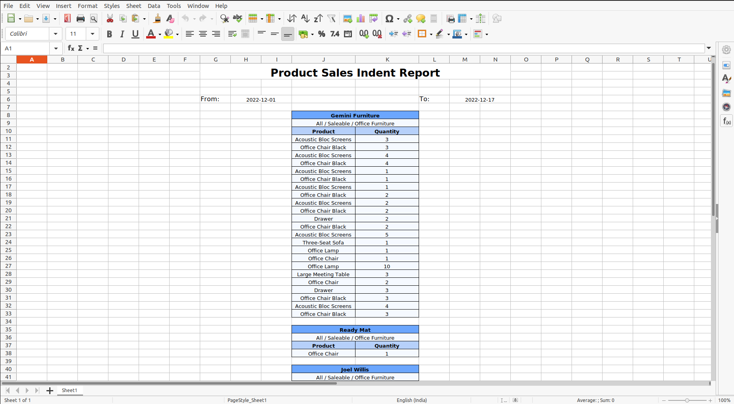734x404 pixels.
Task: Switch to the Sheet1 tab
Action: pos(70,391)
